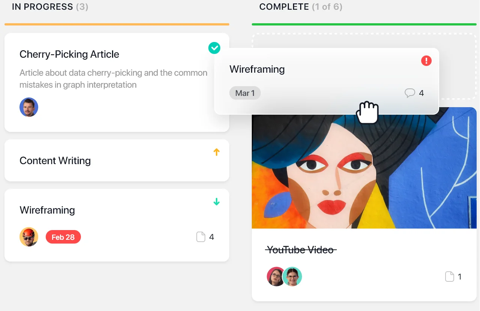The image size is (480, 311).
Task: Click the red-helmet avatar on Wireframing card
Action: pos(29,237)
